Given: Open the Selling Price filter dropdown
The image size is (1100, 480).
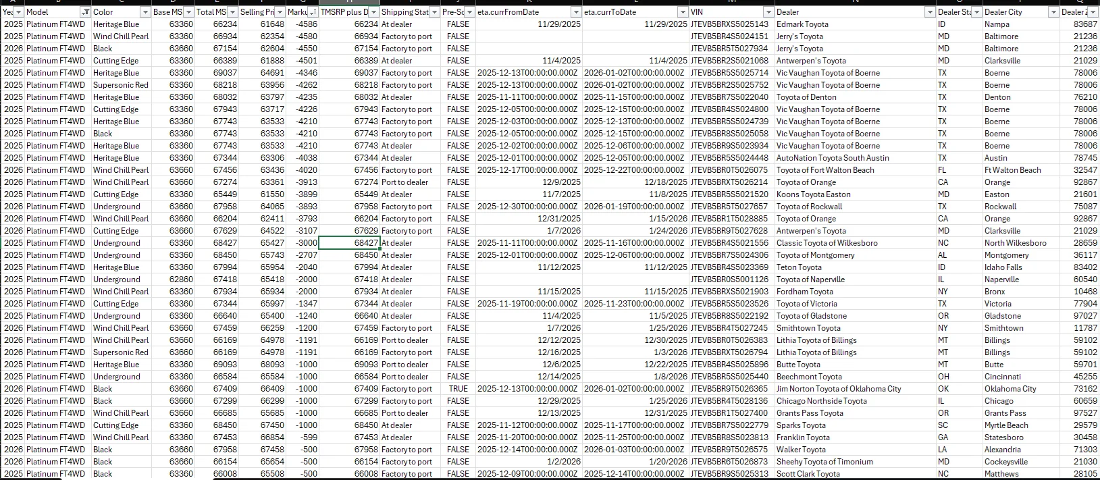Looking at the screenshot, I should click(280, 12).
